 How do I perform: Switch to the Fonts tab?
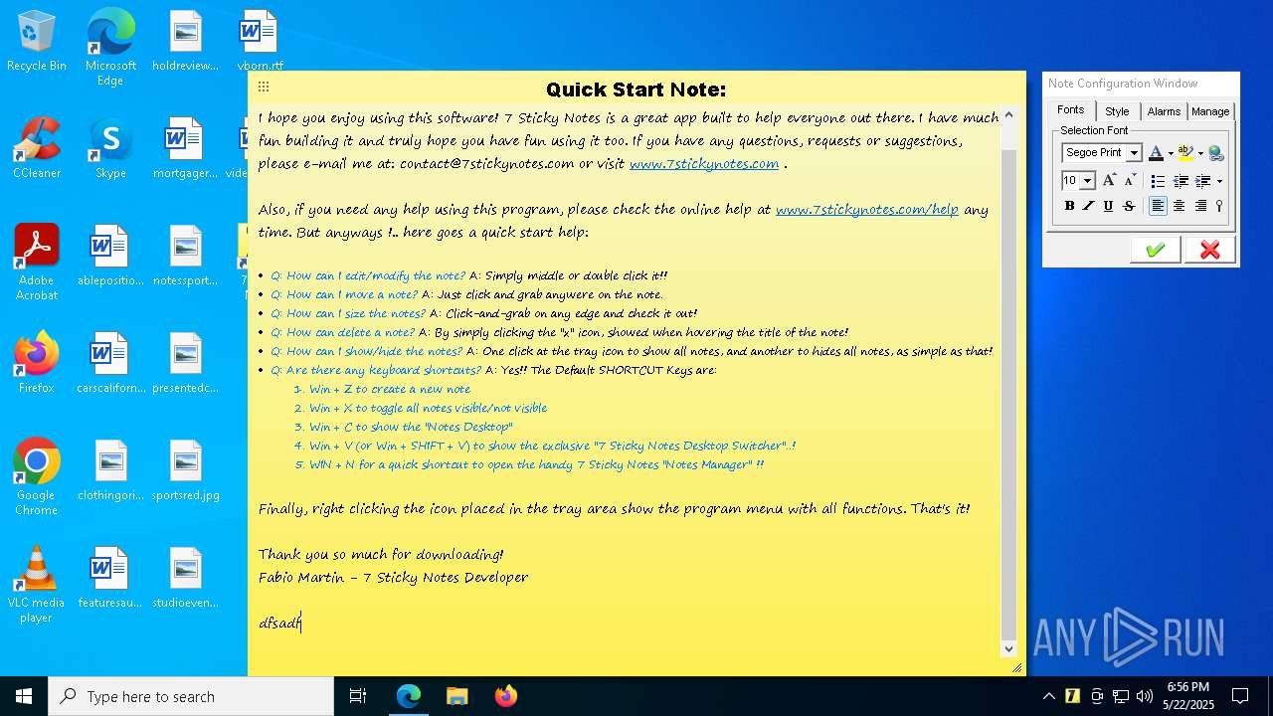coord(1071,110)
